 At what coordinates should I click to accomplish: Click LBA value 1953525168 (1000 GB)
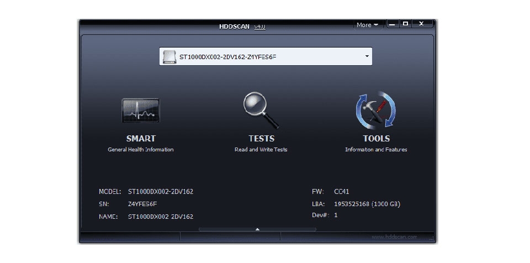(367, 204)
